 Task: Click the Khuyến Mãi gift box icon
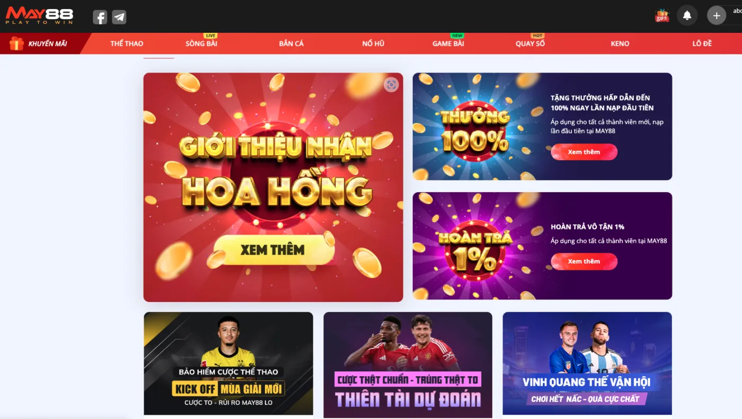[16, 43]
